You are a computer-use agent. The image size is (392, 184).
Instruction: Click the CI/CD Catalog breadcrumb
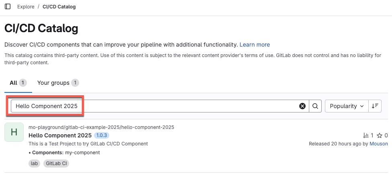tap(59, 7)
